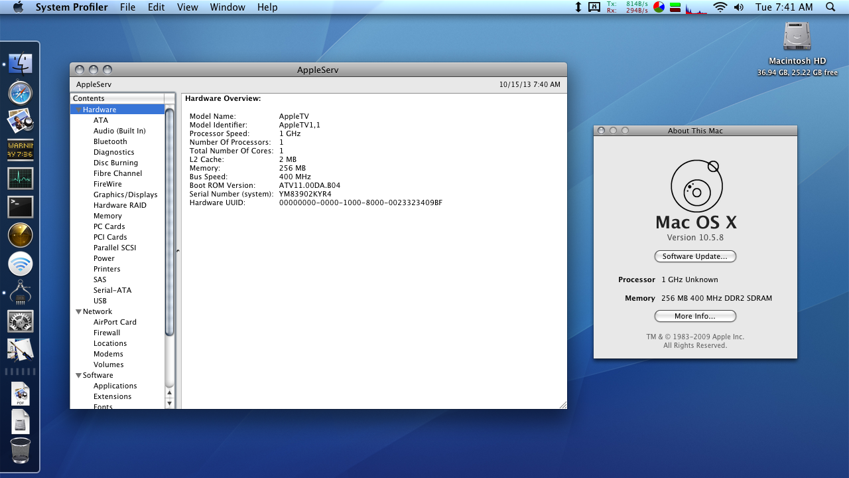The width and height of the screenshot is (849, 478).
Task: Collapse the Hardware category
Action: coord(78,110)
